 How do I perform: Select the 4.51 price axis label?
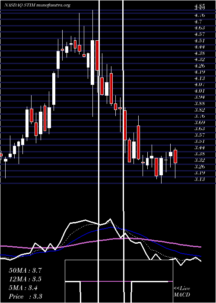click(x=200, y=41)
